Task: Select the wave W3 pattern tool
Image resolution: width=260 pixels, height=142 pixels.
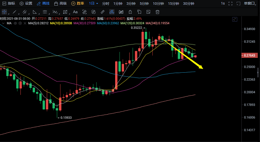Action: click(x=55, y=12)
